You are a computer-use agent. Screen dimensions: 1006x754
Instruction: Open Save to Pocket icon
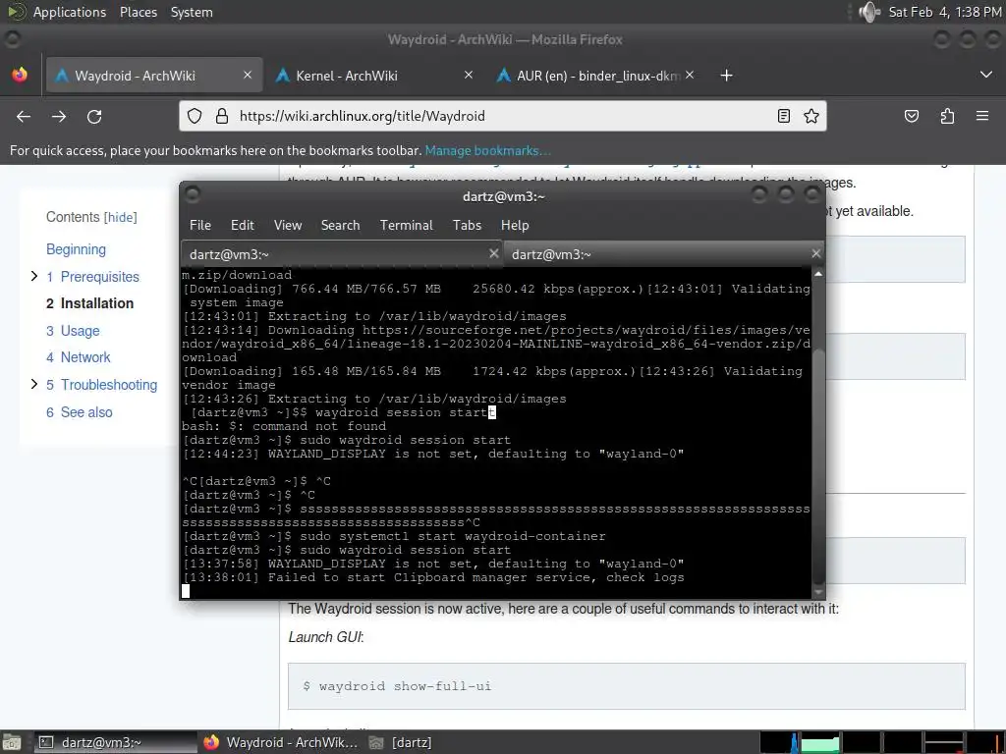pos(911,116)
